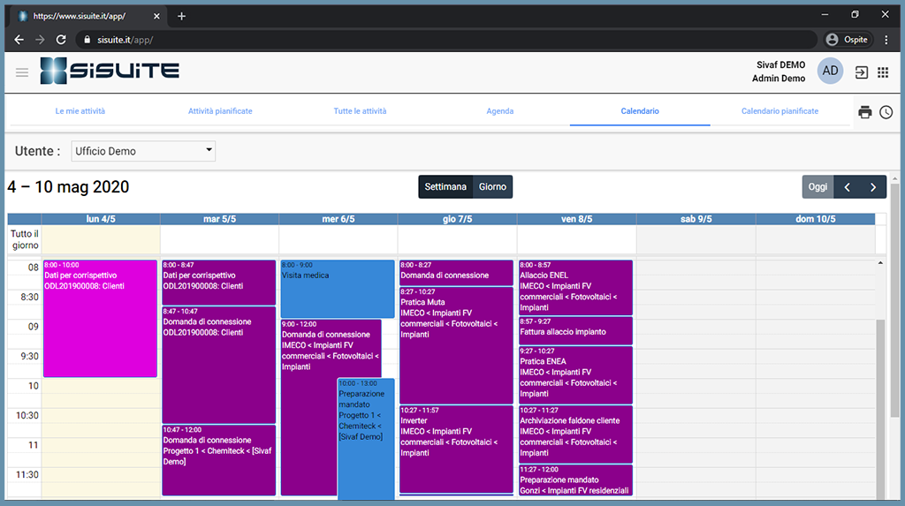Go to previous week arrow
The image size is (905, 506).
tap(847, 187)
